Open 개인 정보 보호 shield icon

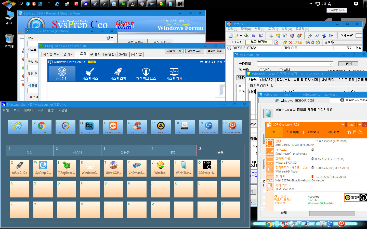point(146,74)
